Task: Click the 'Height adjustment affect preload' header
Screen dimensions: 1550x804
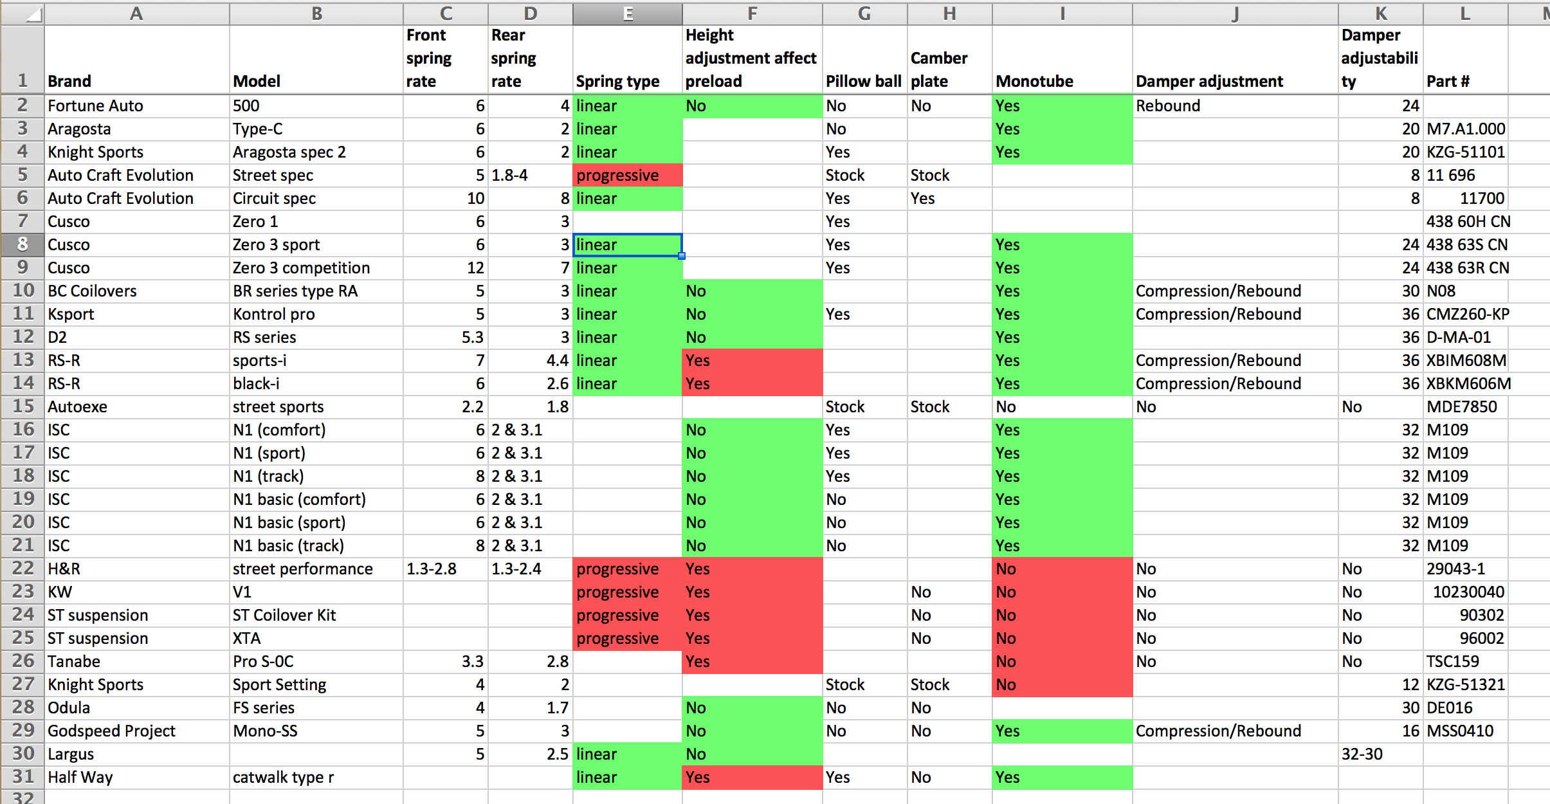Action: pyautogui.click(x=752, y=60)
